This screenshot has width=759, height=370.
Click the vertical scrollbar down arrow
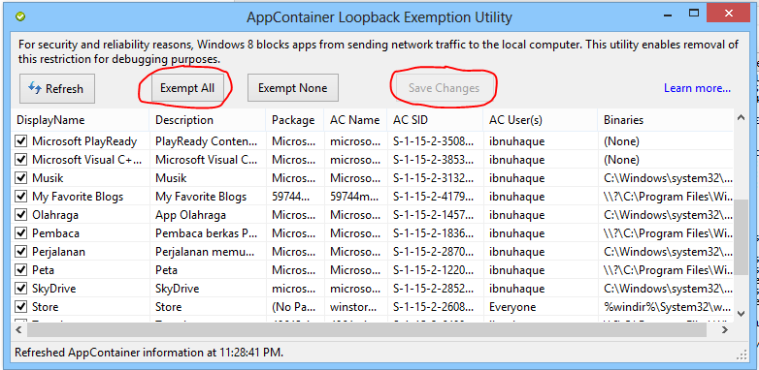(741, 314)
